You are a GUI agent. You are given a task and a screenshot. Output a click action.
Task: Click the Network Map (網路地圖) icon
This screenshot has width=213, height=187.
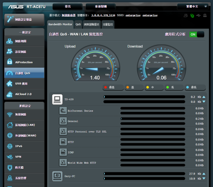coord(10,41)
